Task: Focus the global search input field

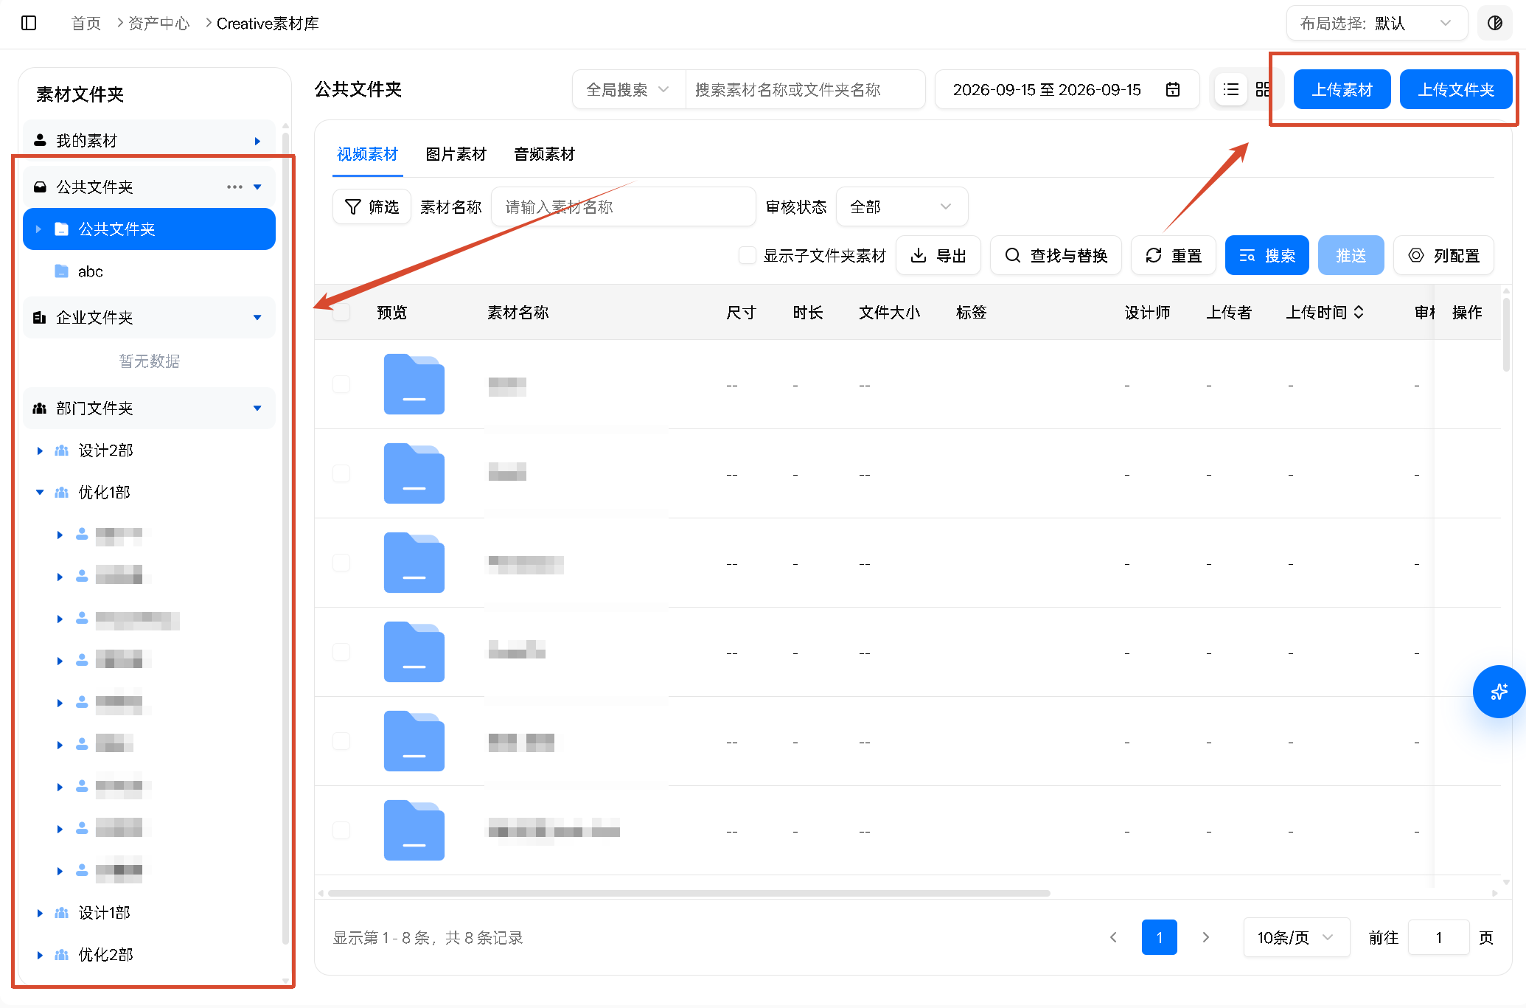Action: point(805,89)
